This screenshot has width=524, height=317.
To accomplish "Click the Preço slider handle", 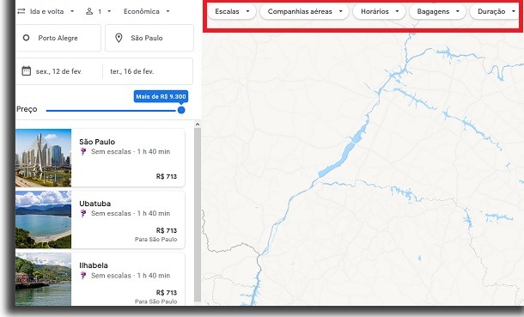I will pos(181,110).
